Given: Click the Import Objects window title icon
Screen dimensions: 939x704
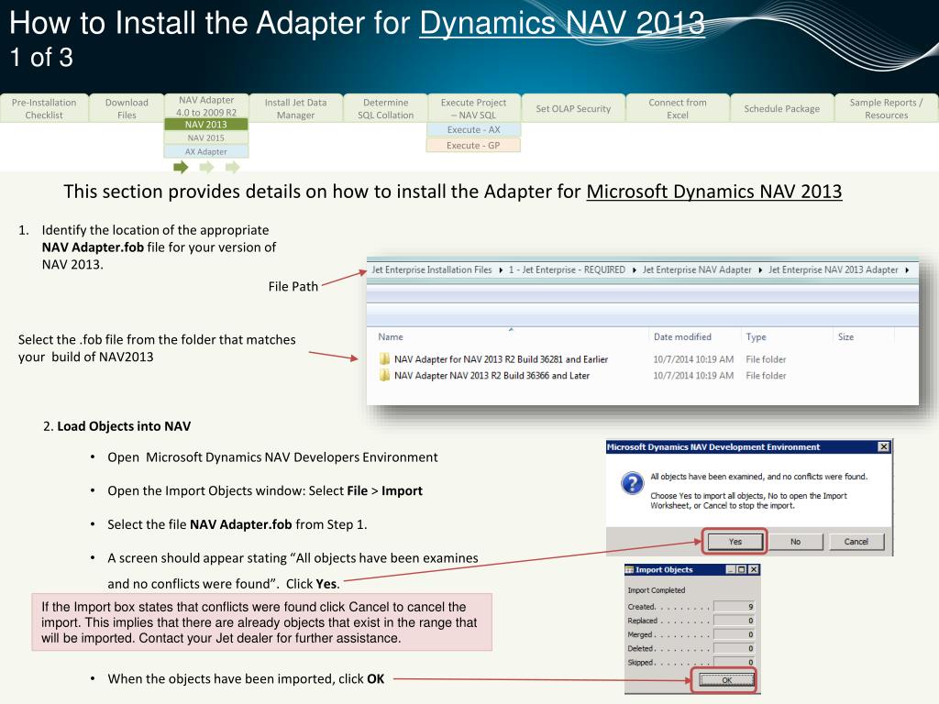Looking at the screenshot, I should point(629,570).
